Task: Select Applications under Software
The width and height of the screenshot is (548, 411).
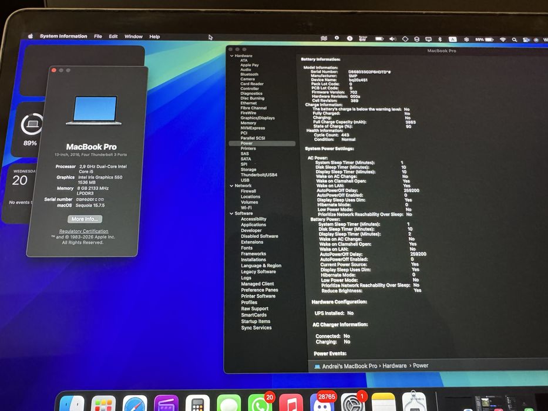Action: [x=253, y=225]
